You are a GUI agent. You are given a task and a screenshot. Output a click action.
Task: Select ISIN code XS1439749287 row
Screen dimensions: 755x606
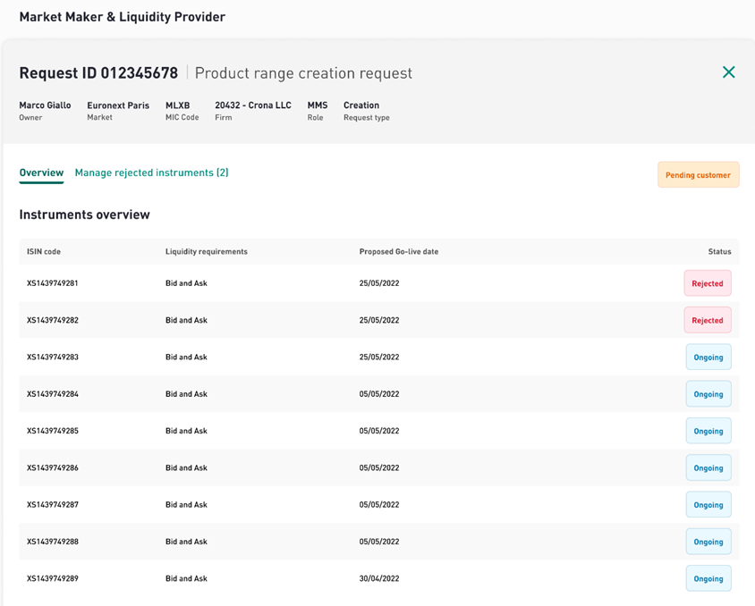pos(53,505)
